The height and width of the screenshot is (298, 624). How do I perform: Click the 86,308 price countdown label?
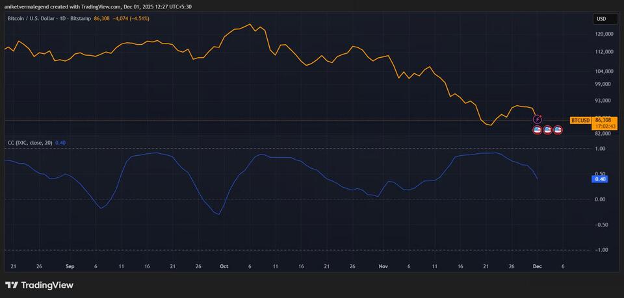tap(605, 123)
